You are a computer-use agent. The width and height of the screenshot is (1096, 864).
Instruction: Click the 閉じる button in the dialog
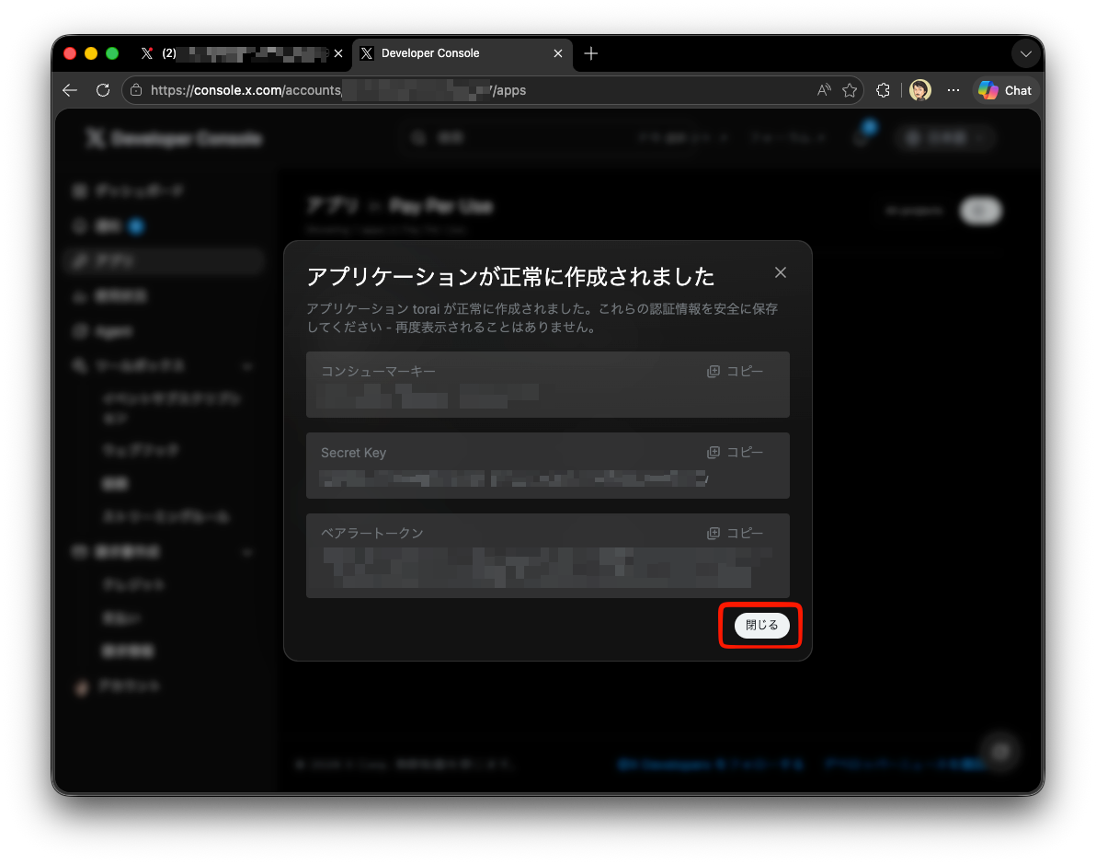click(x=761, y=625)
